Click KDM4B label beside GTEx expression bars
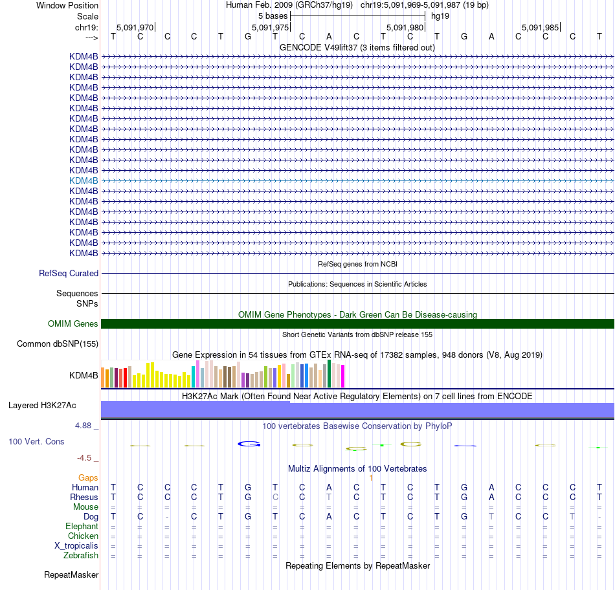Screen dimensions: 615x590 (84, 376)
